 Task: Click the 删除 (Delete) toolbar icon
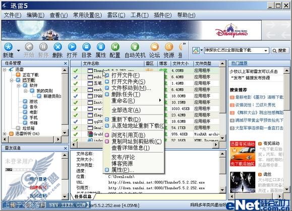(x=57, y=47)
